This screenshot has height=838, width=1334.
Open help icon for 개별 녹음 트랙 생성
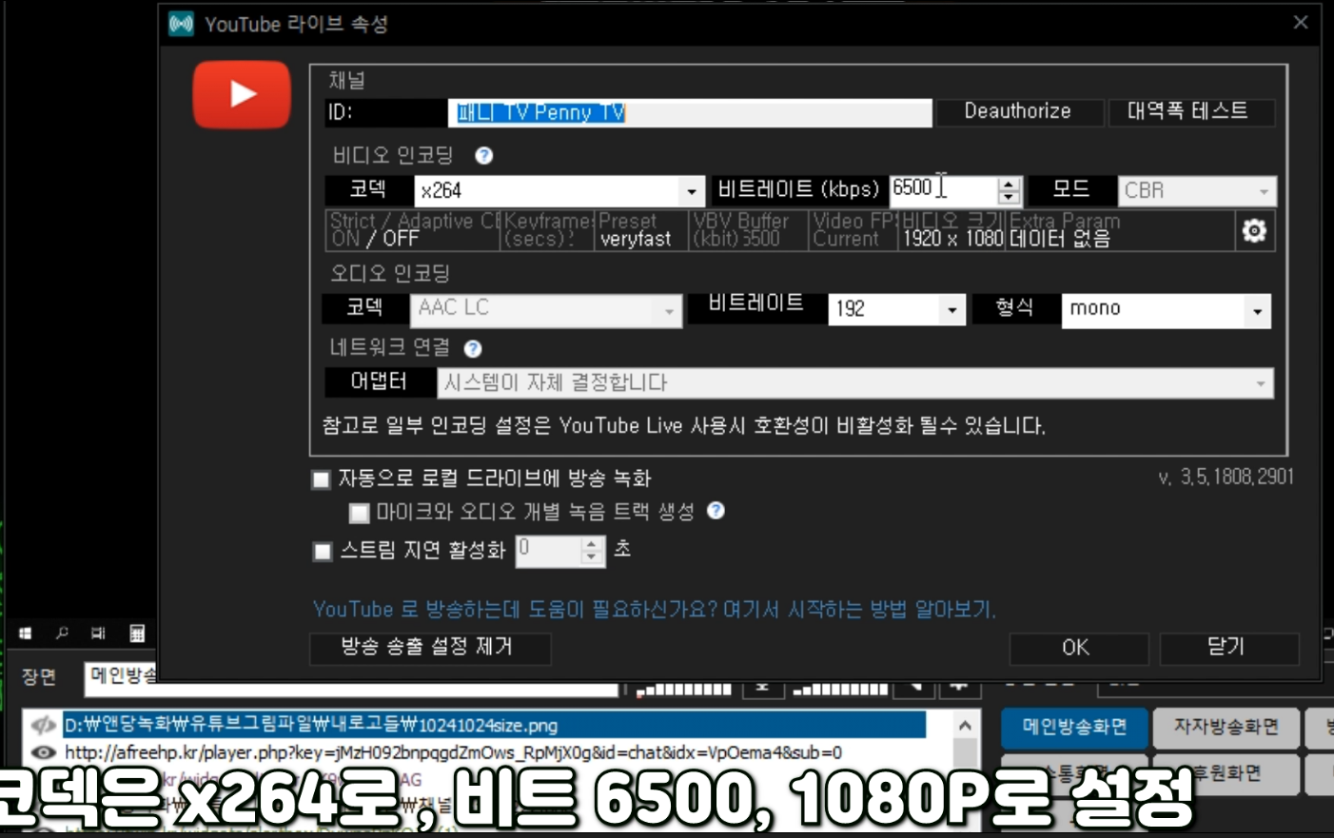(x=716, y=511)
